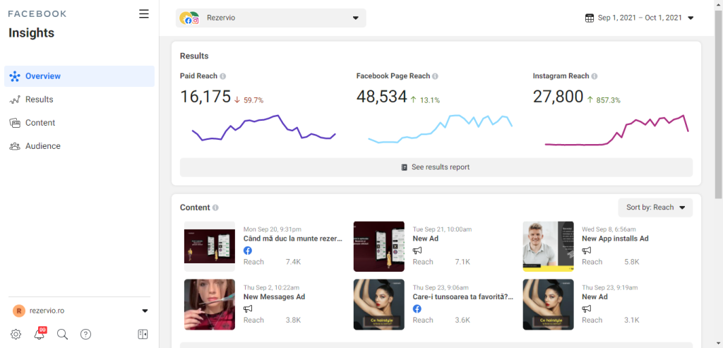This screenshot has width=723, height=348.
Task: Open settings gear in bottom sidebar
Action: (x=16, y=335)
